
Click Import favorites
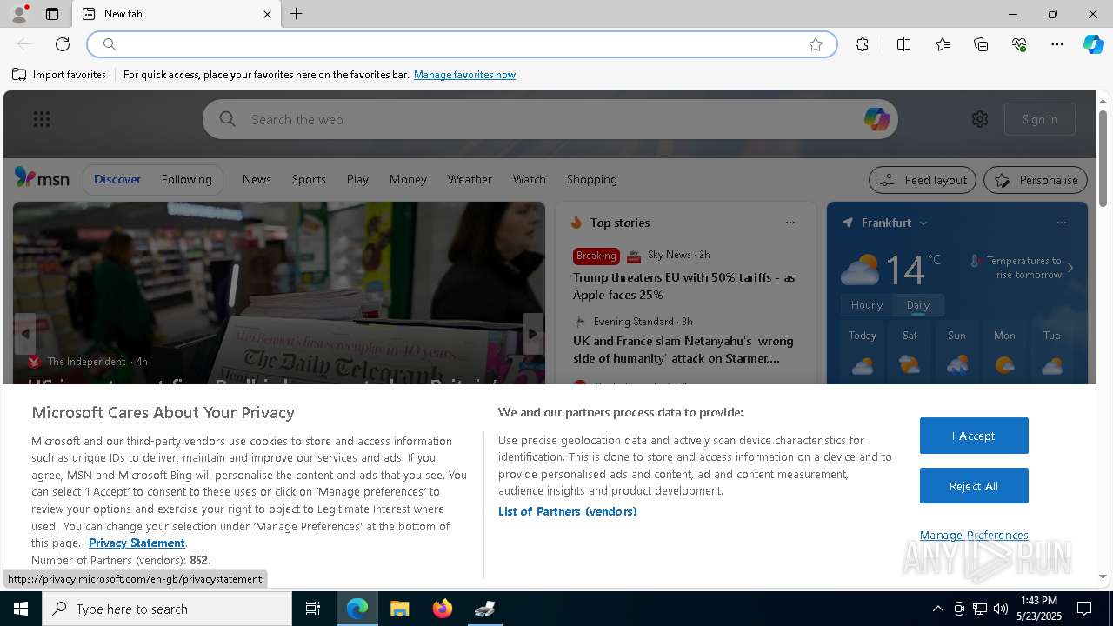pyautogui.click(x=59, y=75)
